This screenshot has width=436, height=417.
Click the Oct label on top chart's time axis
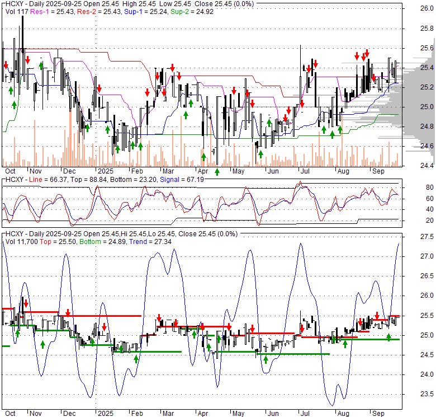coord(10,171)
